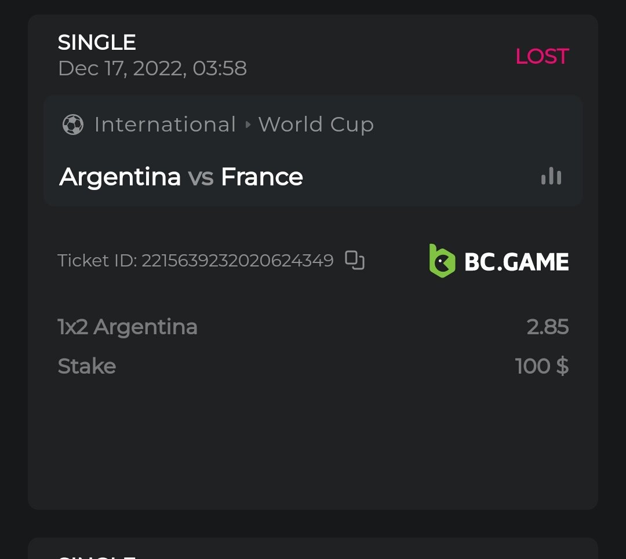
Task: Click the Stake label
Action: pyautogui.click(x=87, y=366)
